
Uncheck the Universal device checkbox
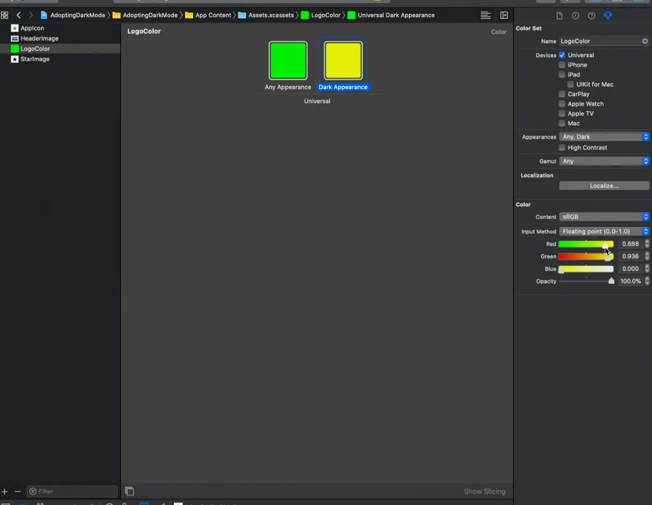point(562,55)
